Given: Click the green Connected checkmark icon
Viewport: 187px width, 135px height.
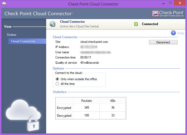Looking at the screenshot, I should (136, 24).
